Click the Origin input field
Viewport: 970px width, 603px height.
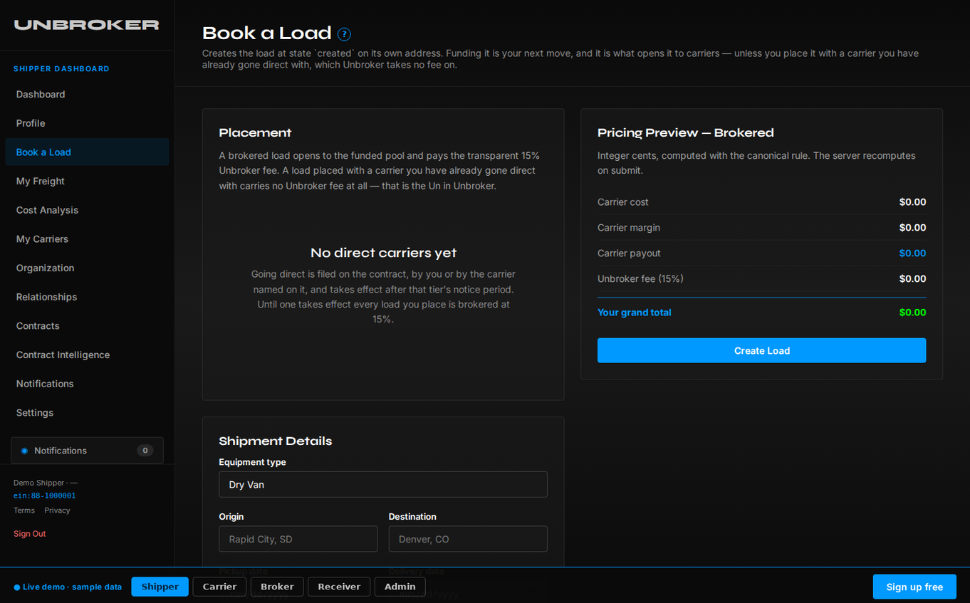tap(298, 539)
